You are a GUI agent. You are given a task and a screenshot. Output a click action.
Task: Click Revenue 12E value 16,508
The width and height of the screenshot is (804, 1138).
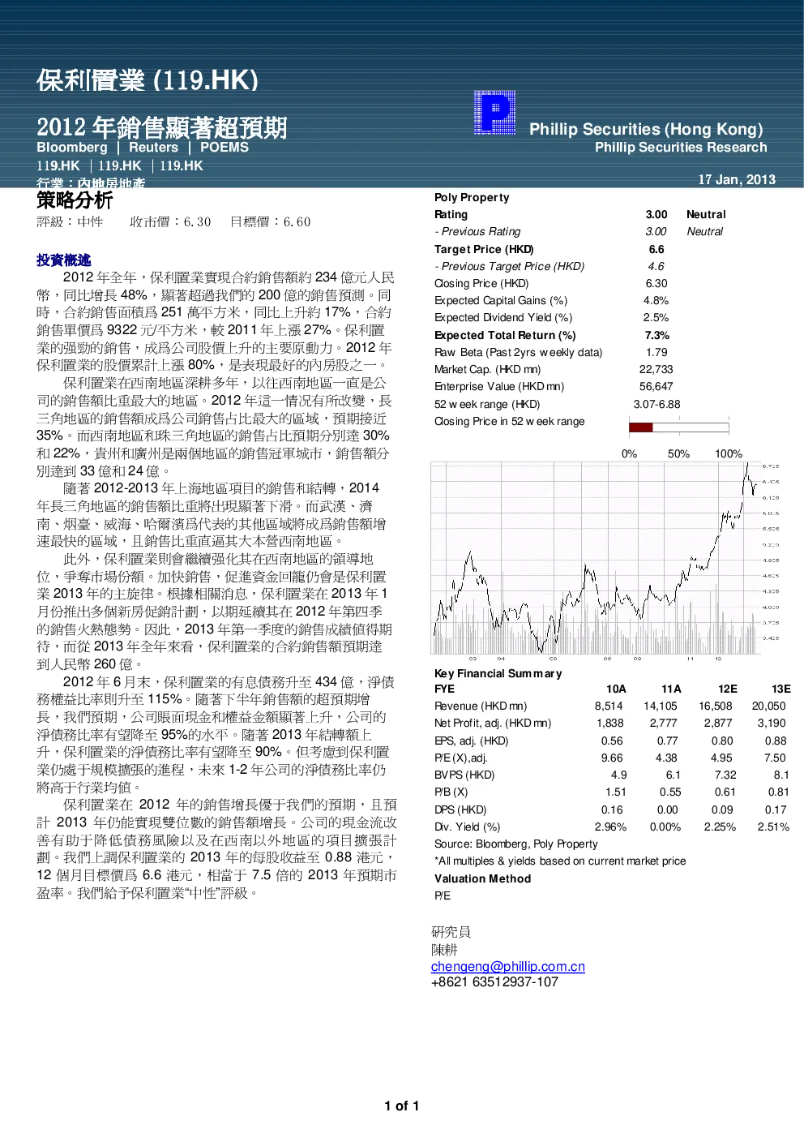716,706
